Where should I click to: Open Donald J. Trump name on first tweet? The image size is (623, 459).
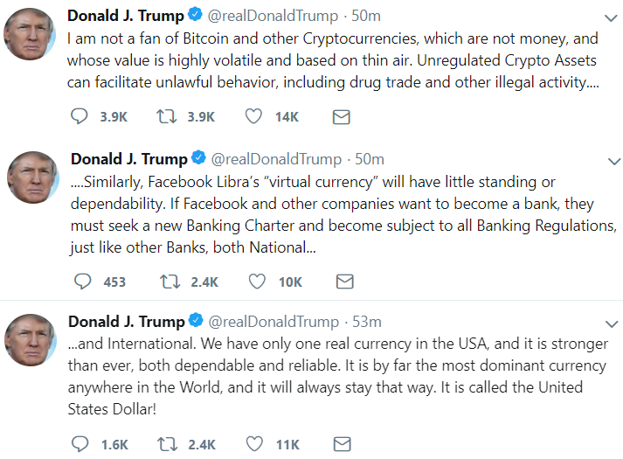[126, 16]
